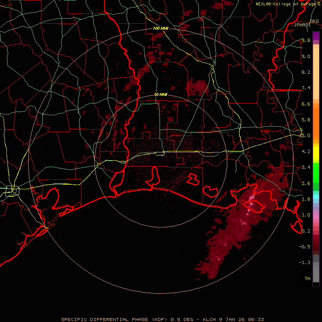Click the 5.0 value on the color scale

point(306,136)
